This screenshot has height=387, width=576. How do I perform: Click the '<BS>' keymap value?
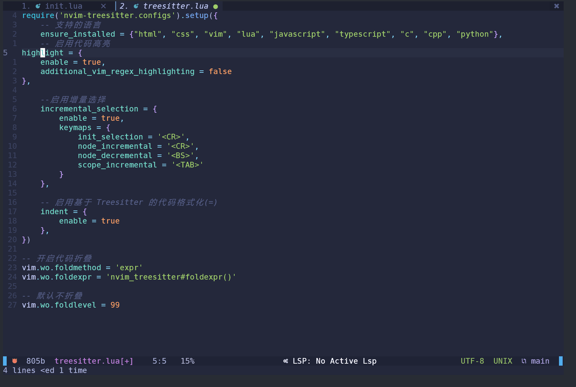click(x=181, y=155)
